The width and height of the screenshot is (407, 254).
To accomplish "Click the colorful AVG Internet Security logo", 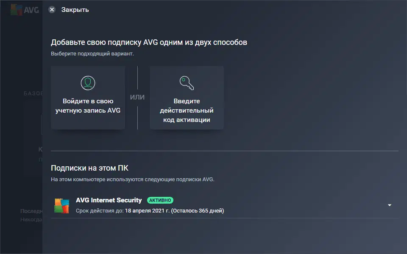I will point(61,205).
